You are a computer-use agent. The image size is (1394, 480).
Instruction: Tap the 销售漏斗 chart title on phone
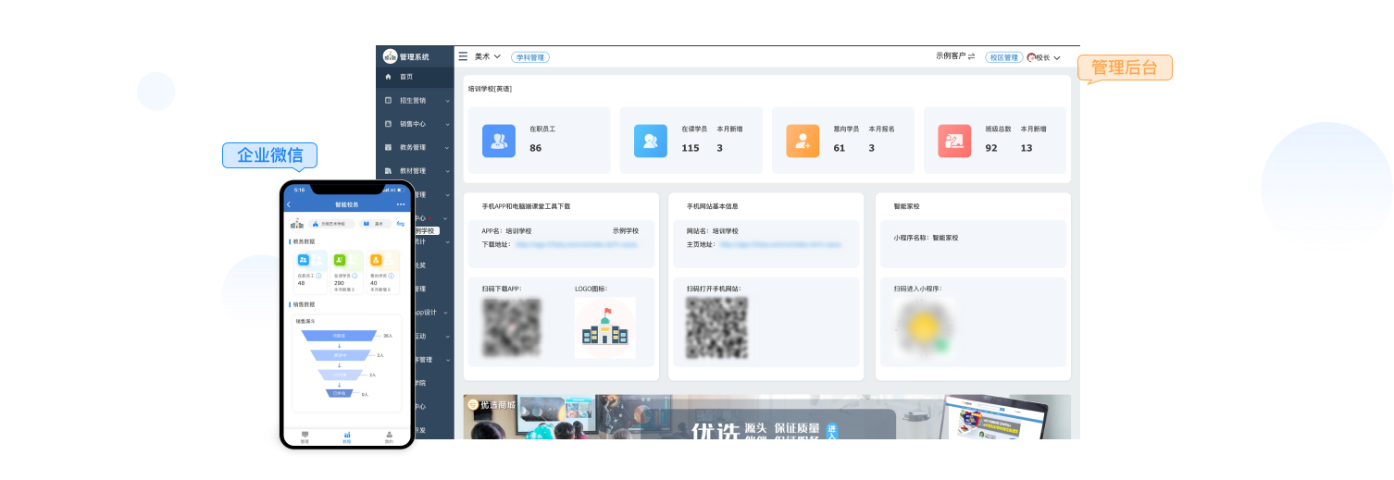(x=305, y=321)
